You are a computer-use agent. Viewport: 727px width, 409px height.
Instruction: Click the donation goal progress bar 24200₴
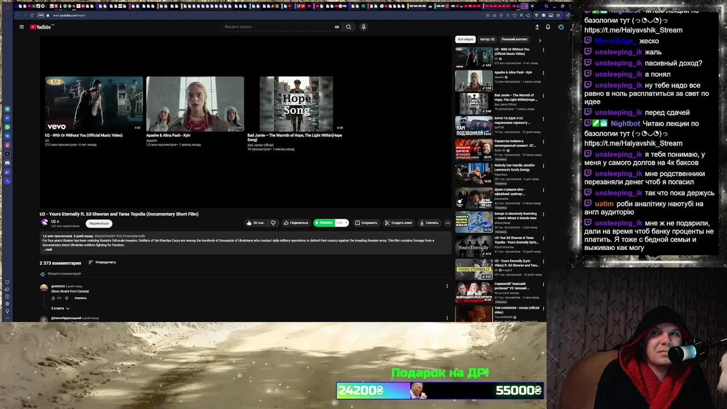pyautogui.click(x=440, y=391)
